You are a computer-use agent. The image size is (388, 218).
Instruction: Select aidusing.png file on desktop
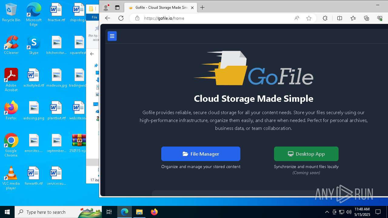tap(34, 111)
